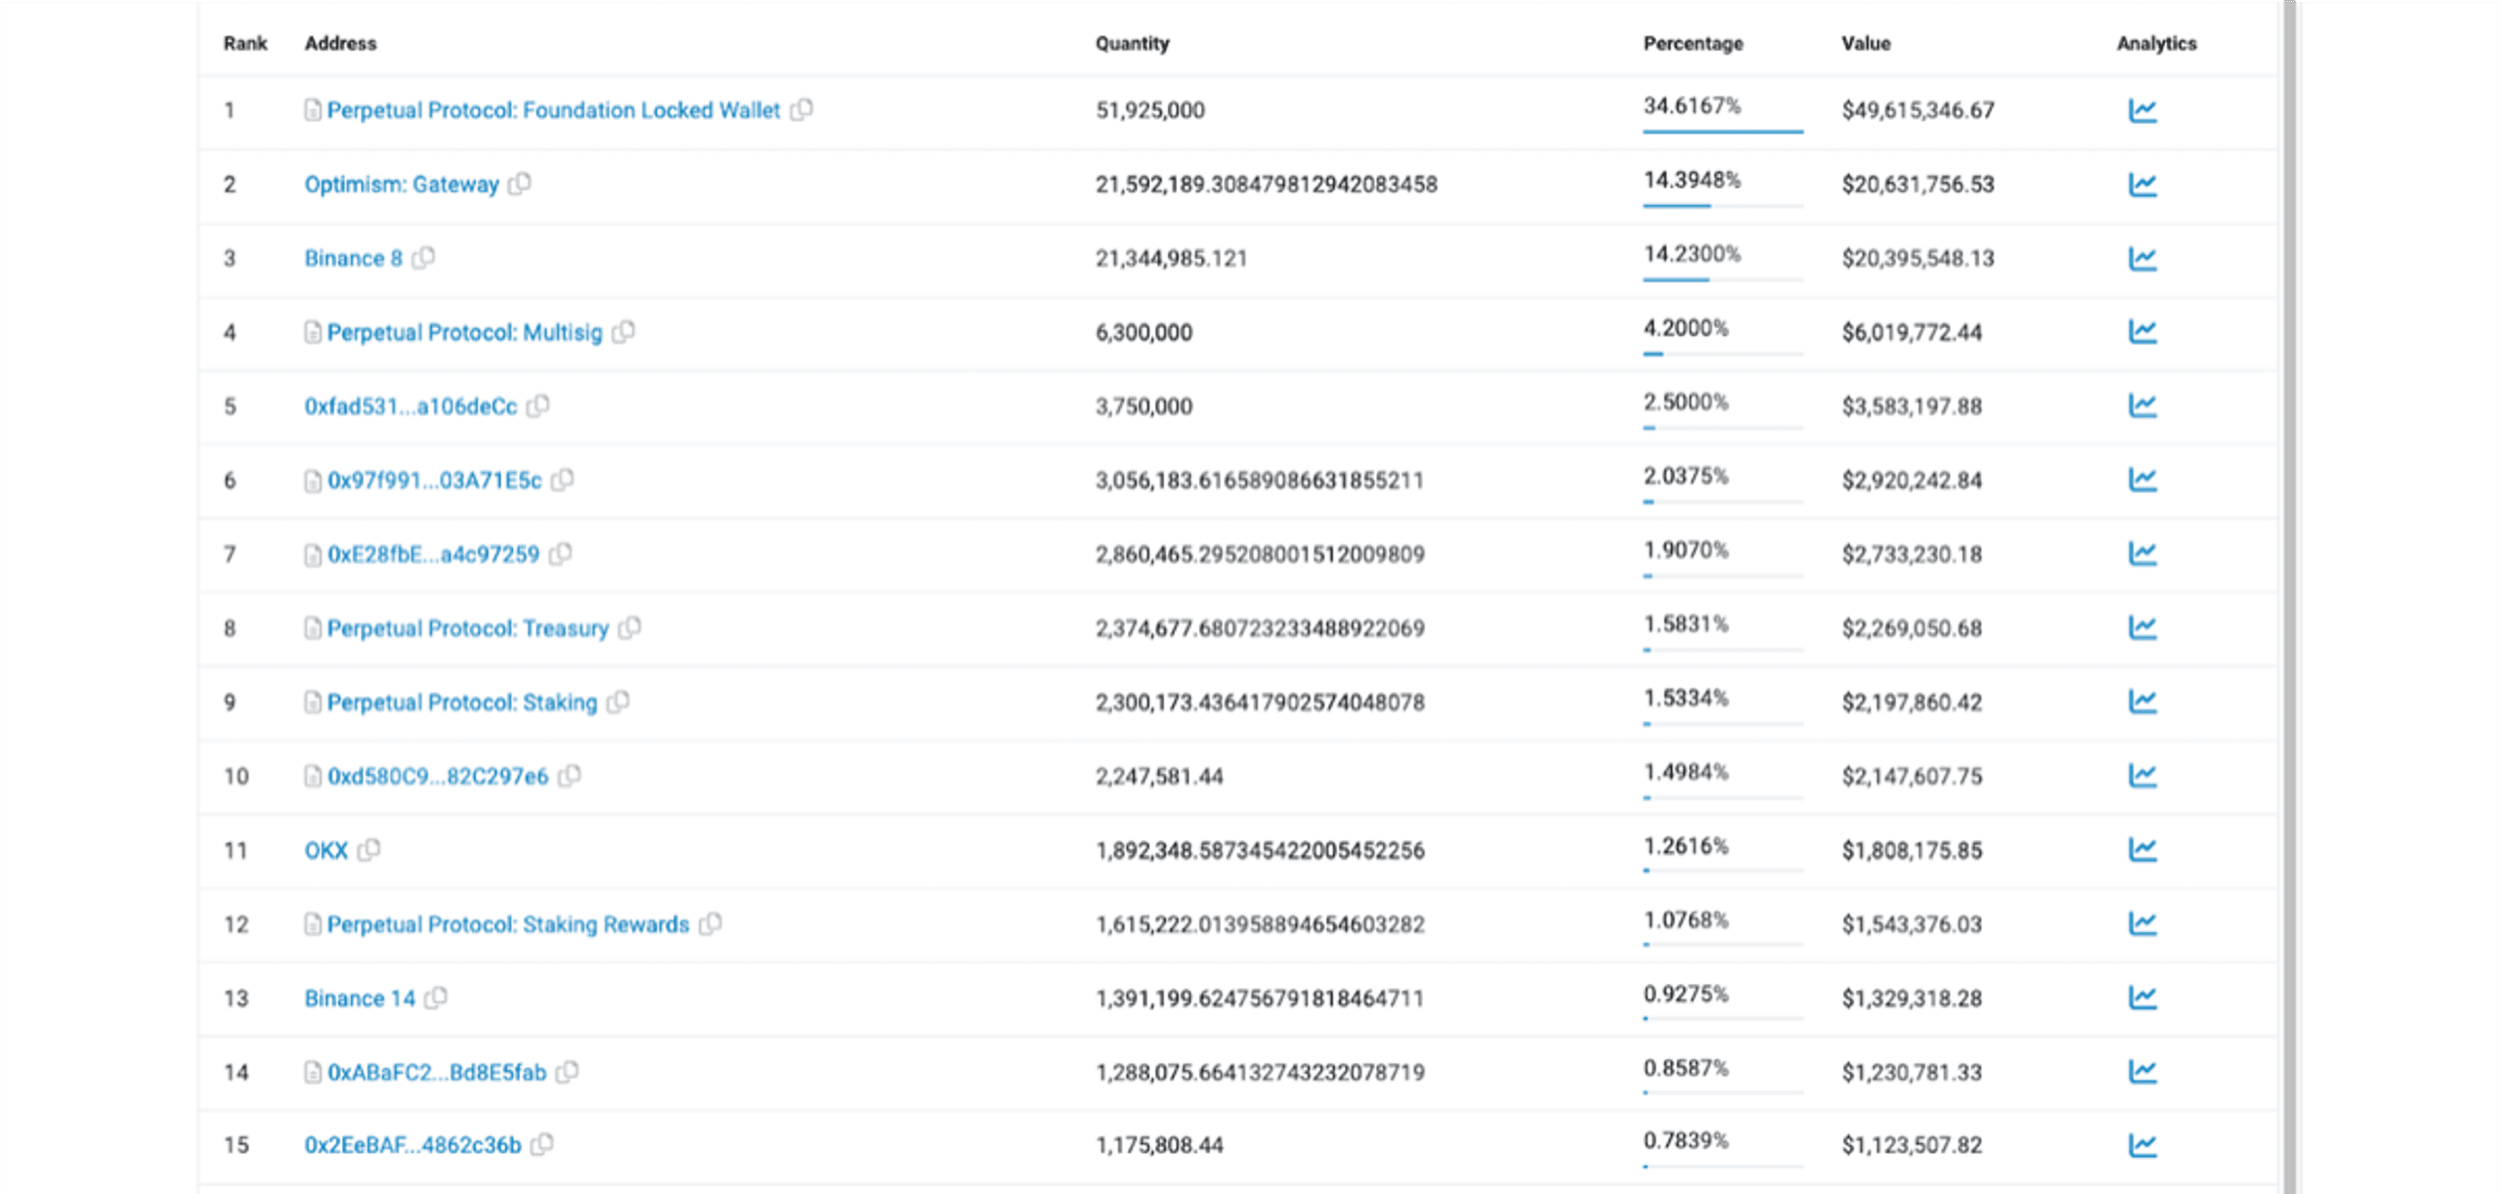Copy the 0x97f991...03A71E5c address
This screenshot has width=2502, height=1194.
click(x=562, y=479)
